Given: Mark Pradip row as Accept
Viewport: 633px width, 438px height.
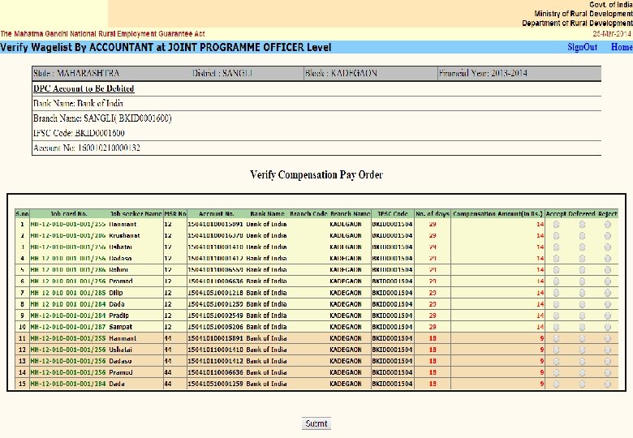Looking at the screenshot, I should tap(556, 316).
